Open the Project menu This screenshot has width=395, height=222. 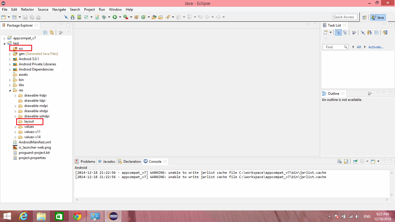coord(89,10)
